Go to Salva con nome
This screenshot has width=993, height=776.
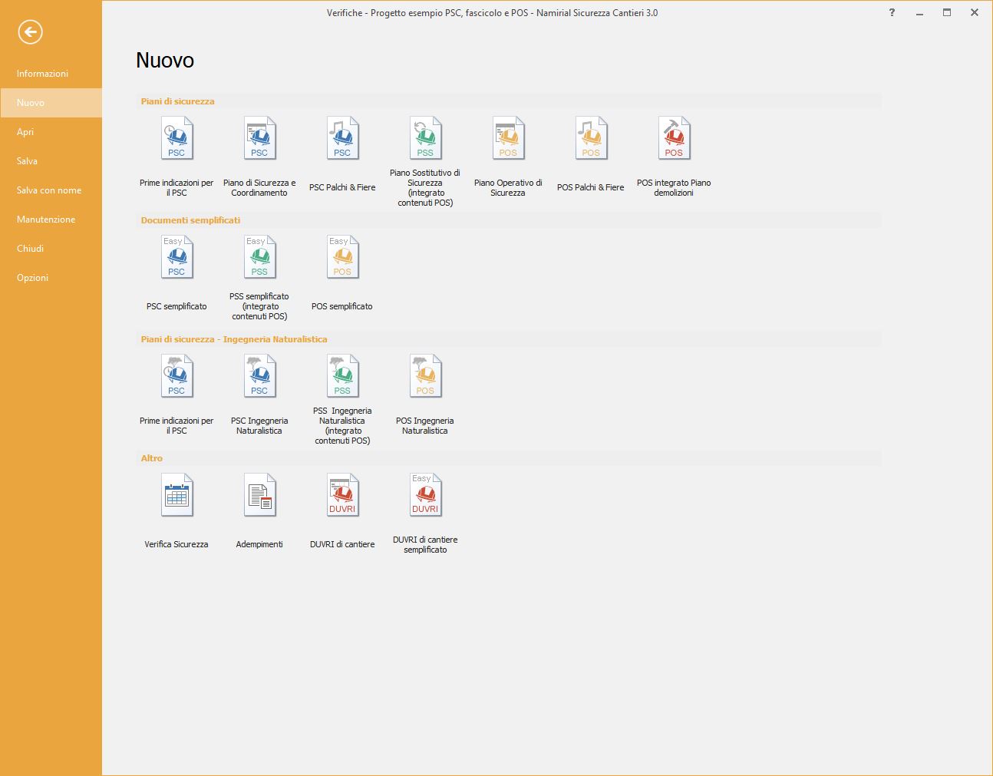coord(49,190)
